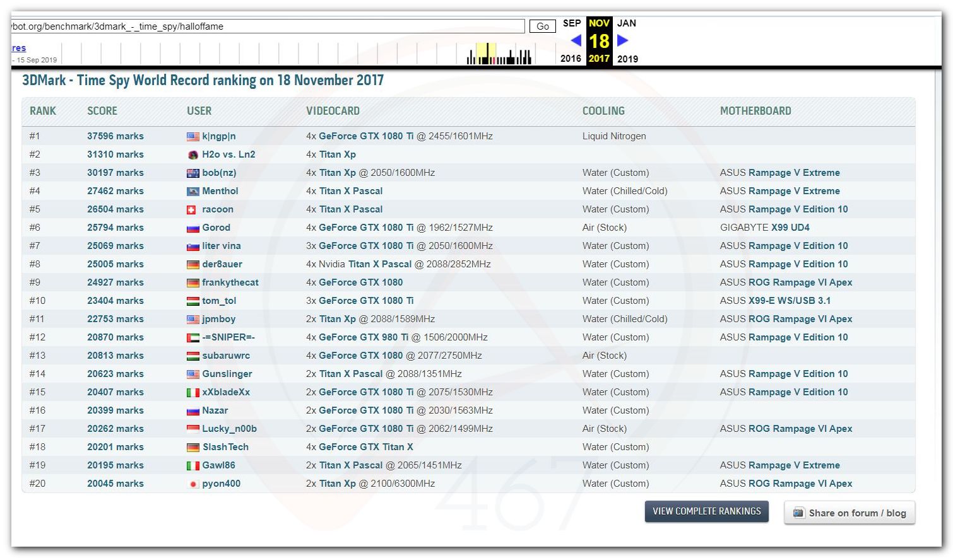This screenshot has height=558, width=953.
Task: Click the Hungarian flag beside tom_tol
Action: (x=193, y=301)
